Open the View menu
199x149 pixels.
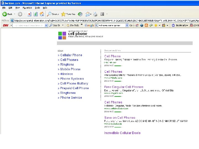pos(17,8)
